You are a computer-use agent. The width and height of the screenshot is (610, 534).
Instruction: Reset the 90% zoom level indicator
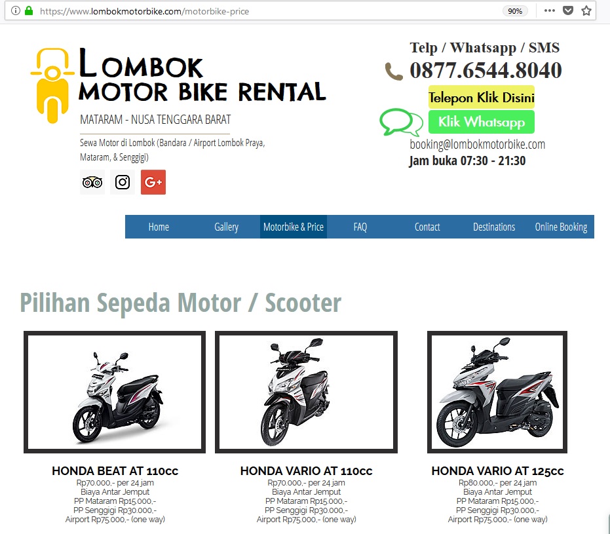click(515, 11)
